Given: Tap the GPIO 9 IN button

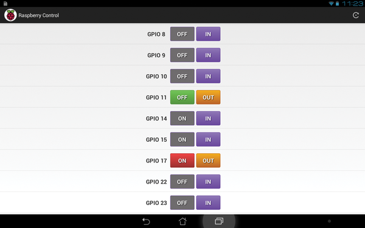Looking at the screenshot, I should point(208,55).
